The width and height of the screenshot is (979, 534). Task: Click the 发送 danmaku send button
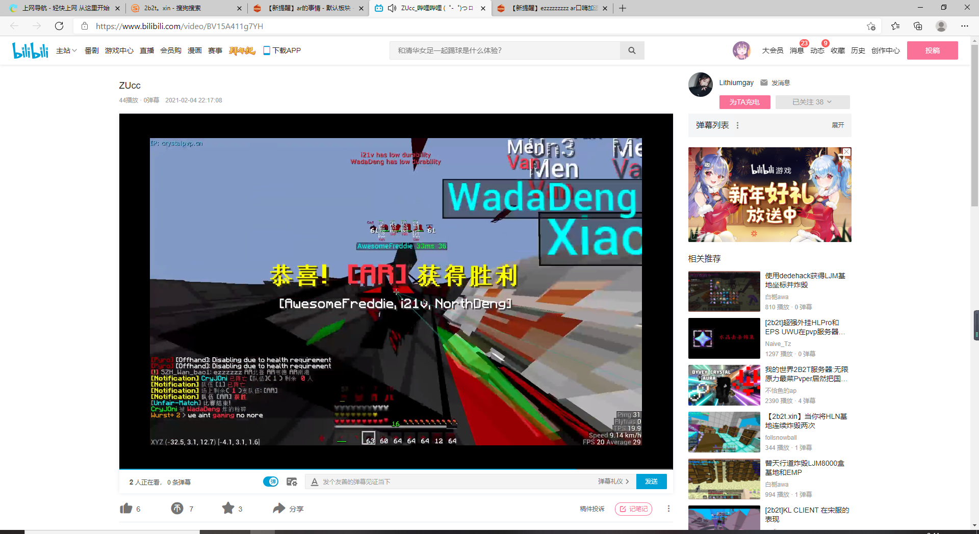651,482
